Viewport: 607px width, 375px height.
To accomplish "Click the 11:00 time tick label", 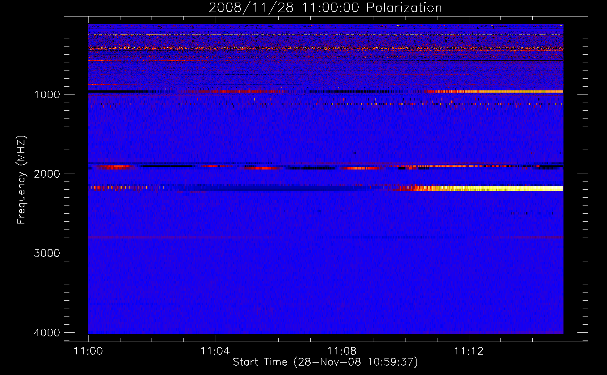I will point(88,351).
